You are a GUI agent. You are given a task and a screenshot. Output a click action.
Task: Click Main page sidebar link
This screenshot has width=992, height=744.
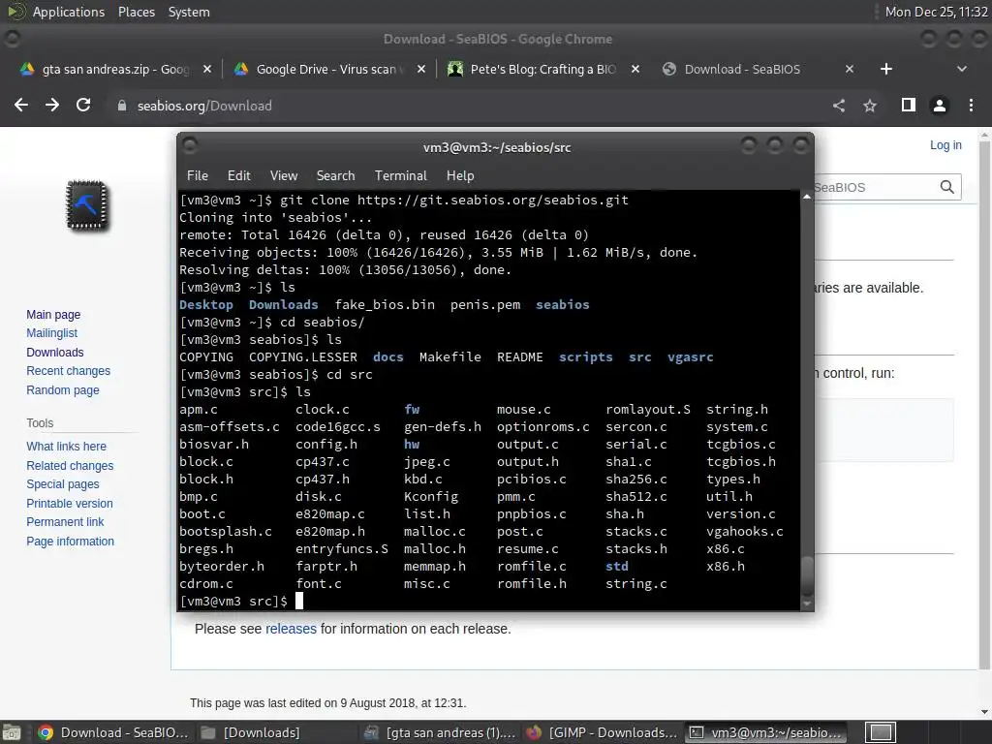pyautogui.click(x=53, y=315)
